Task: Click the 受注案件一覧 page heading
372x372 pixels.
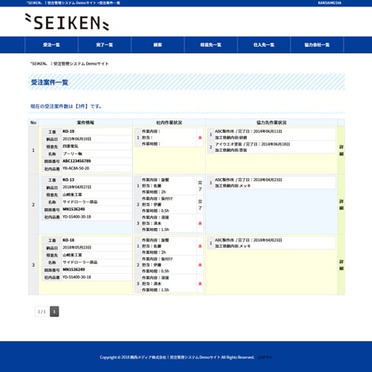Action: pos(50,82)
